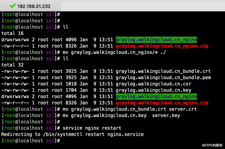
Task: Click the 'service nginx restart' command
Action: pyautogui.click(x=92, y=128)
